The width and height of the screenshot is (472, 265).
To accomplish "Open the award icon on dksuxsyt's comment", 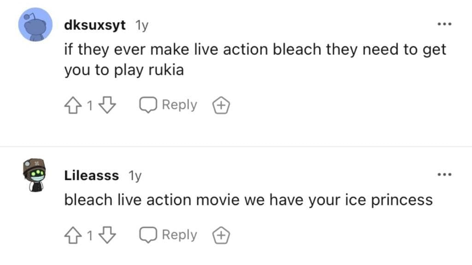I will coord(221,104).
